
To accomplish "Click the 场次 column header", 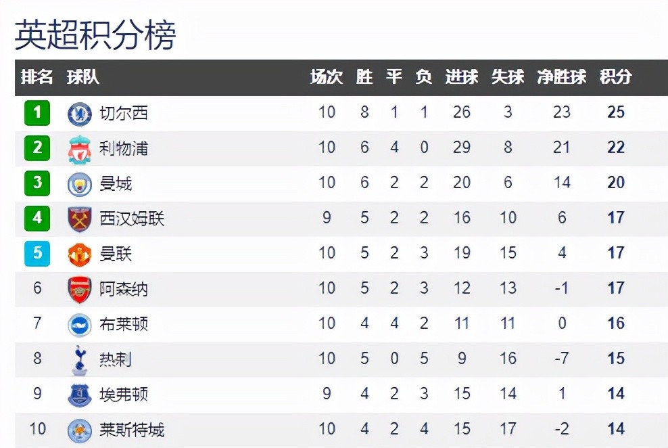I will (x=327, y=77).
